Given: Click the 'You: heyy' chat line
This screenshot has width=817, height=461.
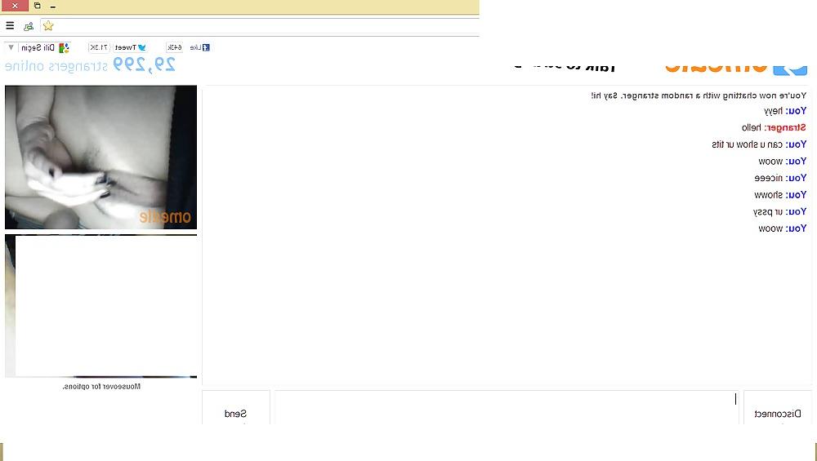Looking at the screenshot, I should tap(784, 111).
